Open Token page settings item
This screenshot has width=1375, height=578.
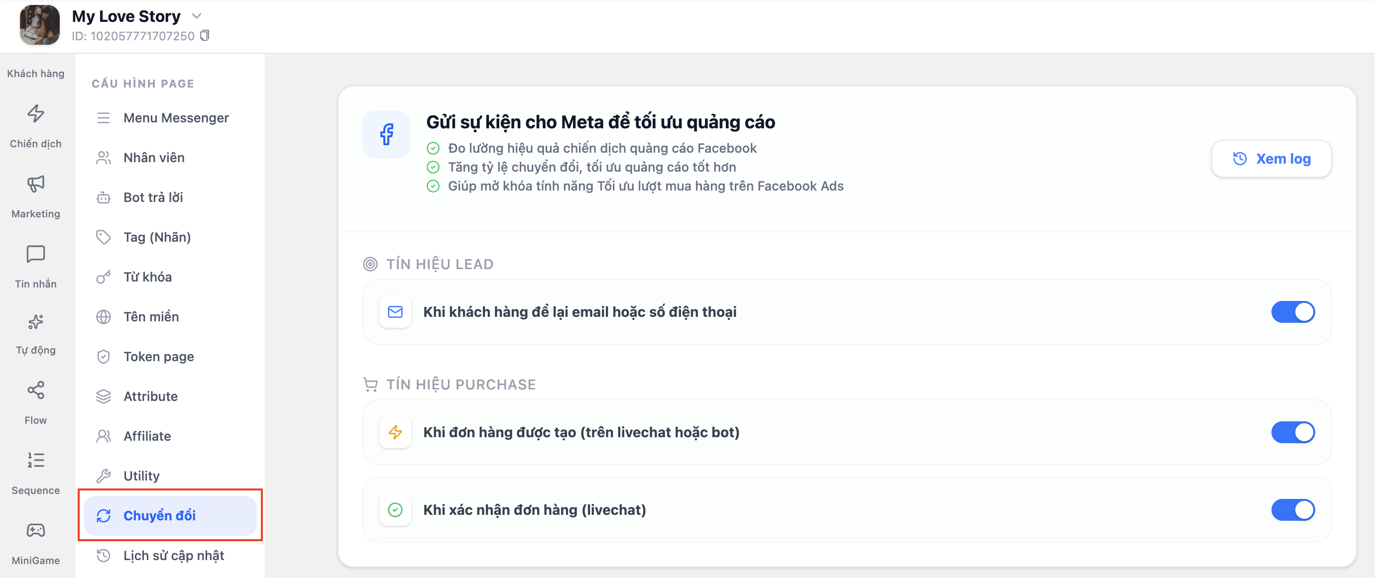pos(158,357)
